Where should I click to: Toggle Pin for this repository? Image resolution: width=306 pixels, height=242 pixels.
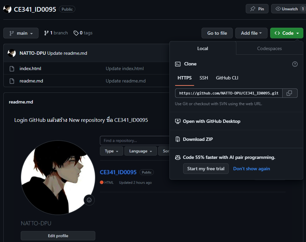point(257,9)
